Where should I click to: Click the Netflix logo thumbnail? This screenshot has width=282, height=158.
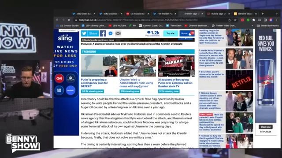pos(239,80)
